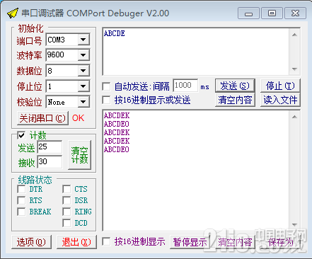
Task: Click the 间隔 interval field showing 1000
Action: 185,86
